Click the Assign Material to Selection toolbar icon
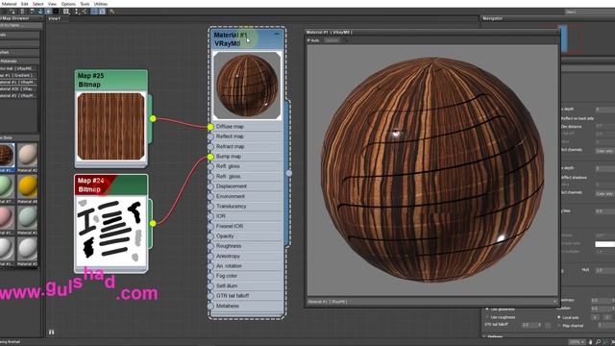 (13, 12)
